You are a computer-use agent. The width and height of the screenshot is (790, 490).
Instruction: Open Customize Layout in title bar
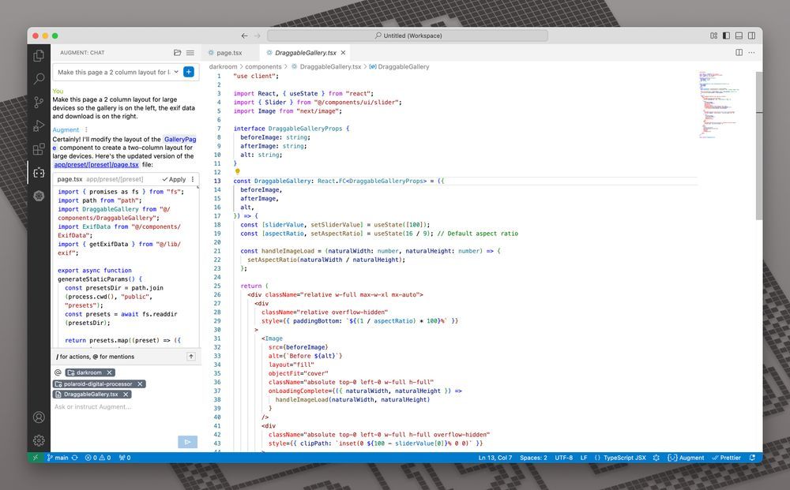click(x=714, y=36)
